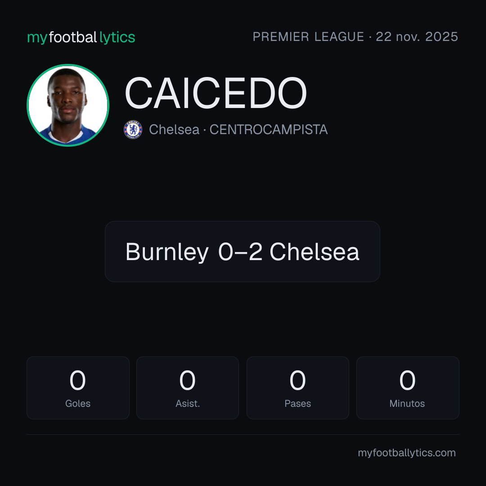
Task: Select the Goles stat card
Action: (x=78, y=388)
